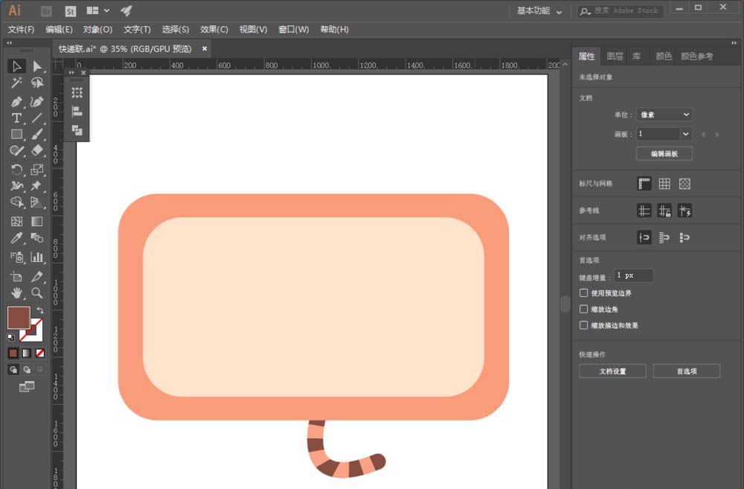Select the Puppet Warp pin tool
The height and width of the screenshot is (489, 744).
point(37,185)
